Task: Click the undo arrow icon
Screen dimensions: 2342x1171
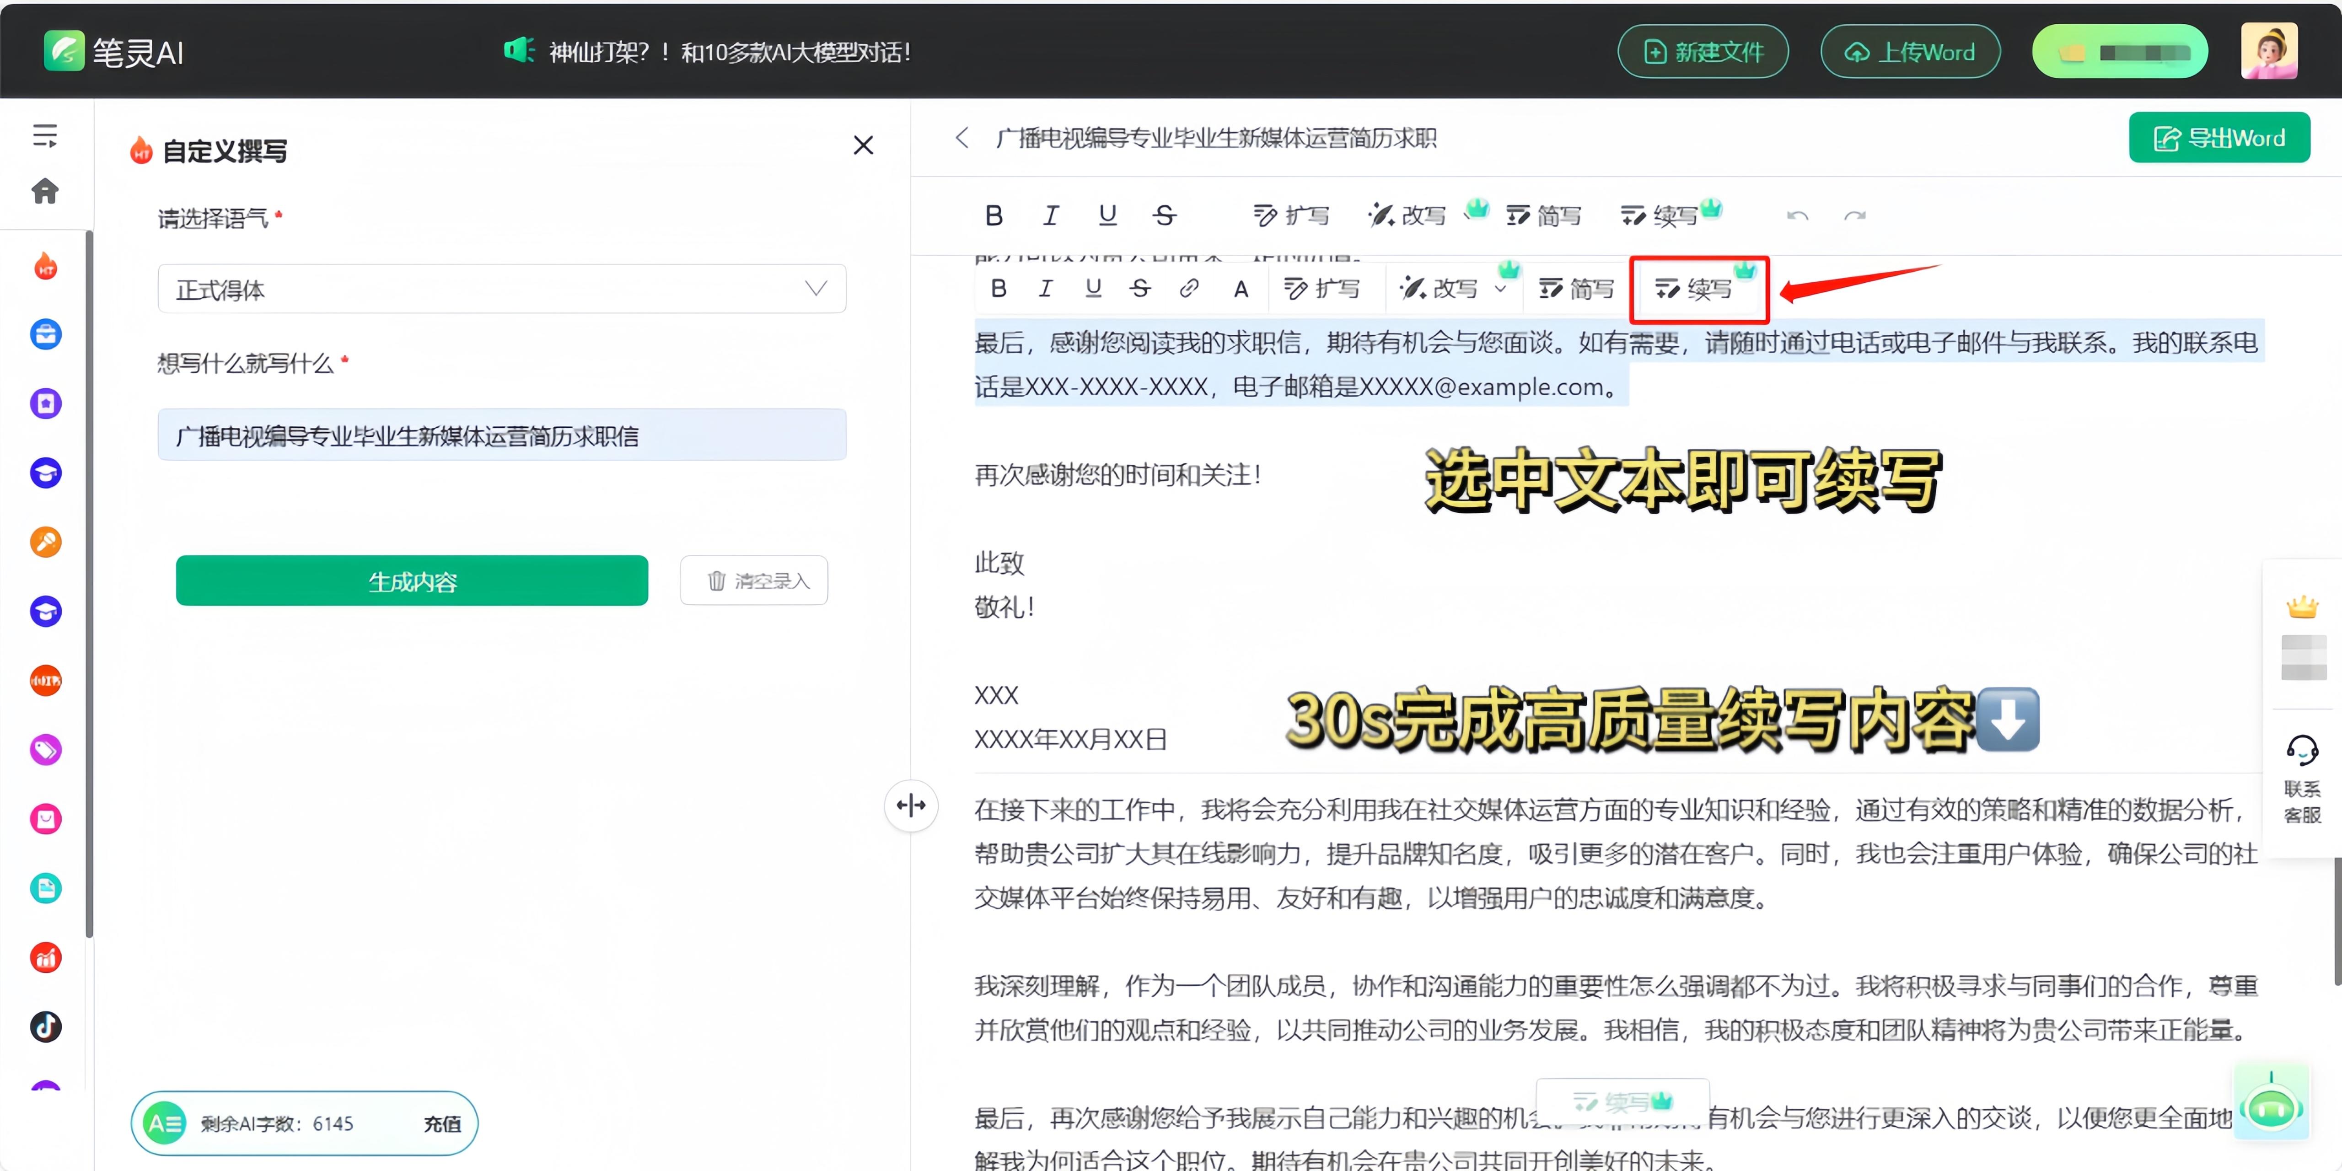Action: click(1797, 215)
